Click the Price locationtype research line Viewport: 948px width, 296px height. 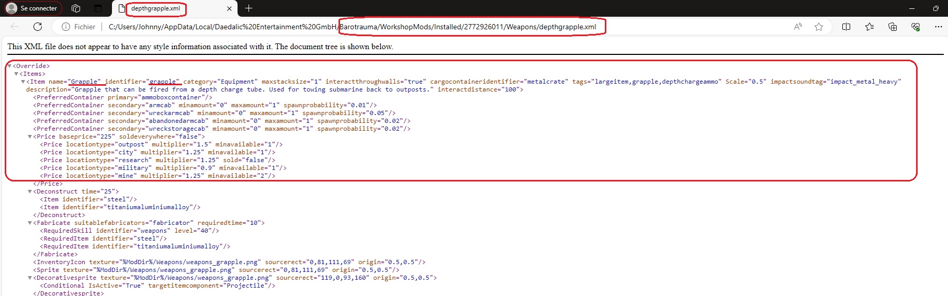coord(157,160)
